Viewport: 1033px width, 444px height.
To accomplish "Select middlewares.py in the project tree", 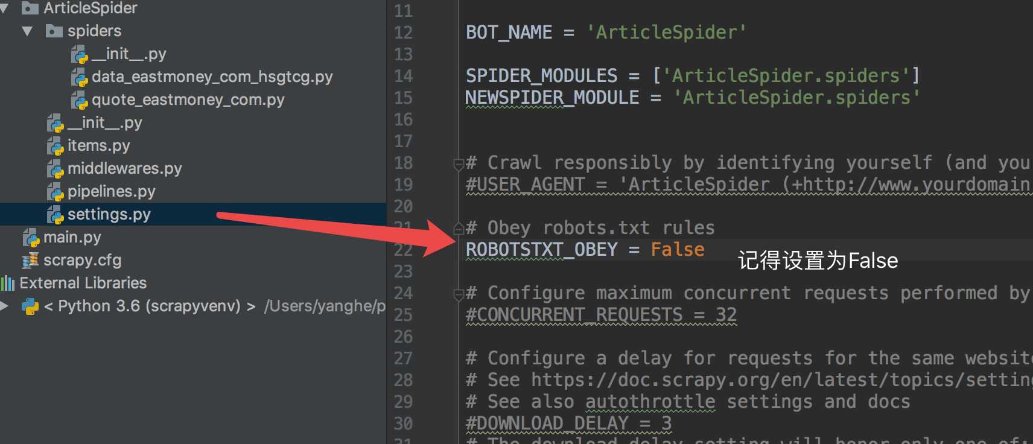I will pos(124,169).
